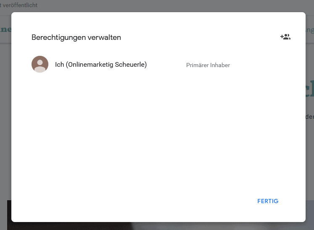Click the partial teal logo text at left edge
Viewport: 314px width, 230px height.
5,29
